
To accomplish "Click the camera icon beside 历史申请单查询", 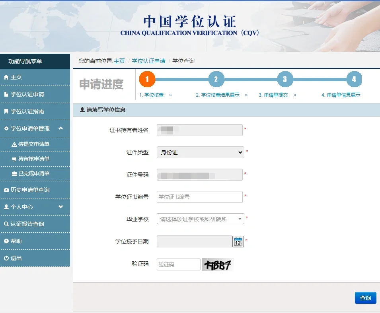I will (x=6, y=190).
